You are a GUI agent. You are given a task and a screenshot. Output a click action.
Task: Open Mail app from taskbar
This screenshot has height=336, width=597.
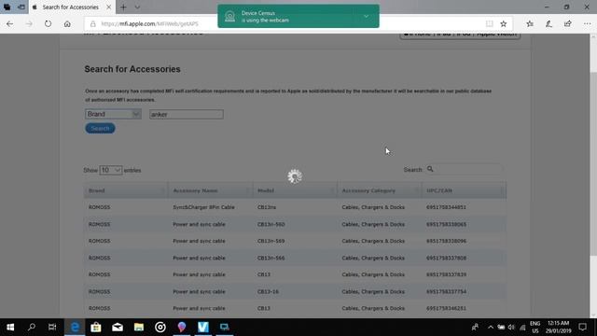118,327
